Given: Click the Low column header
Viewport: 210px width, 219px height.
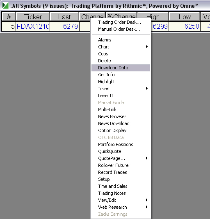Looking at the screenshot, I should click(185, 17).
